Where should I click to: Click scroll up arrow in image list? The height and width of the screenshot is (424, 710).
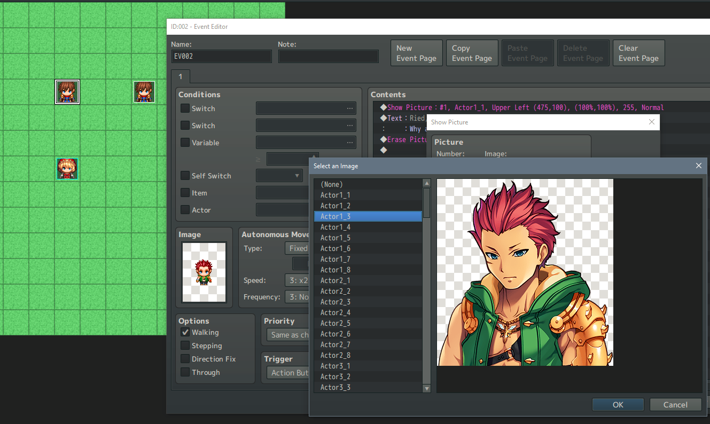tap(426, 183)
